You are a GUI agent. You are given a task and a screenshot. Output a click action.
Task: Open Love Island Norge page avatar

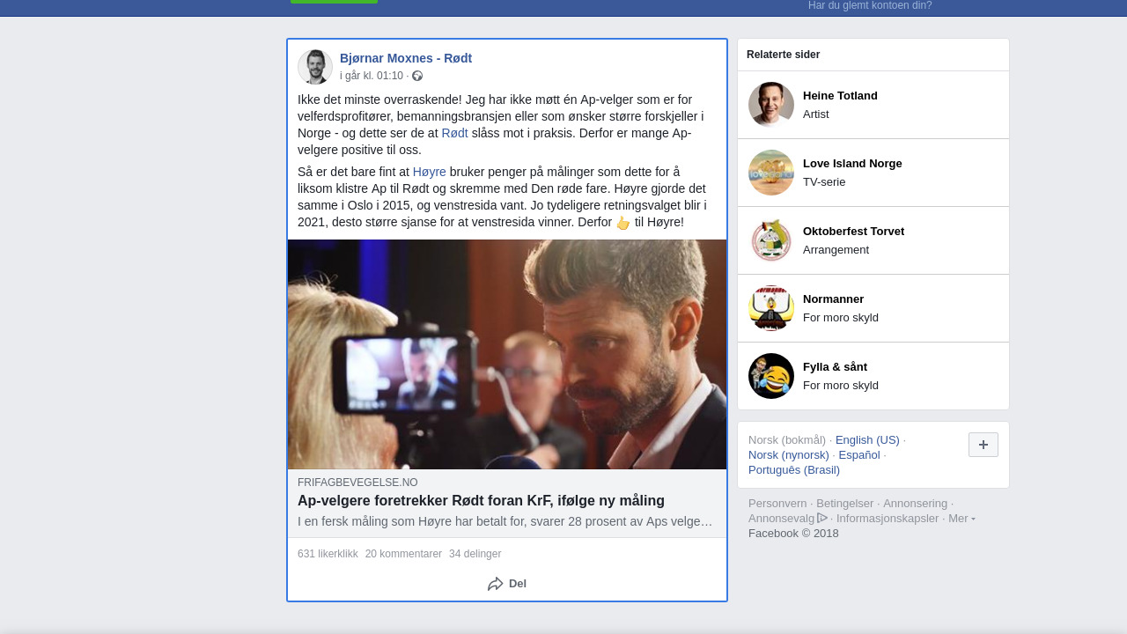pos(771,173)
